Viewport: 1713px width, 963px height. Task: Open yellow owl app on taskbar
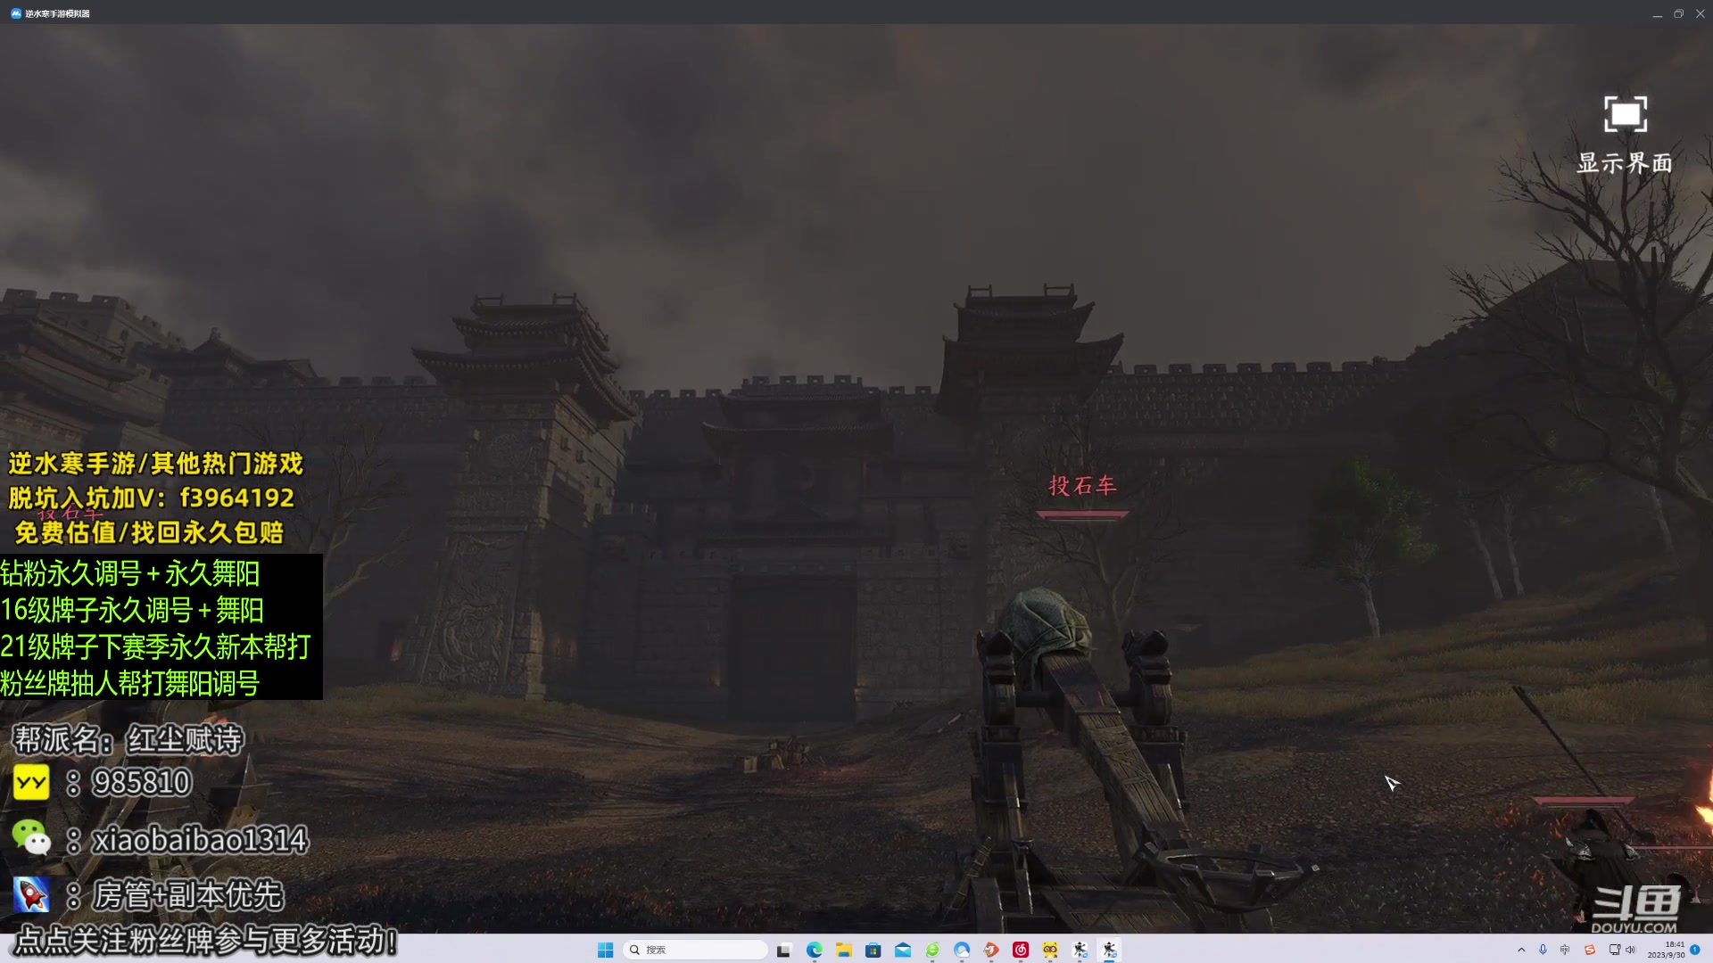tap(1050, 950)
